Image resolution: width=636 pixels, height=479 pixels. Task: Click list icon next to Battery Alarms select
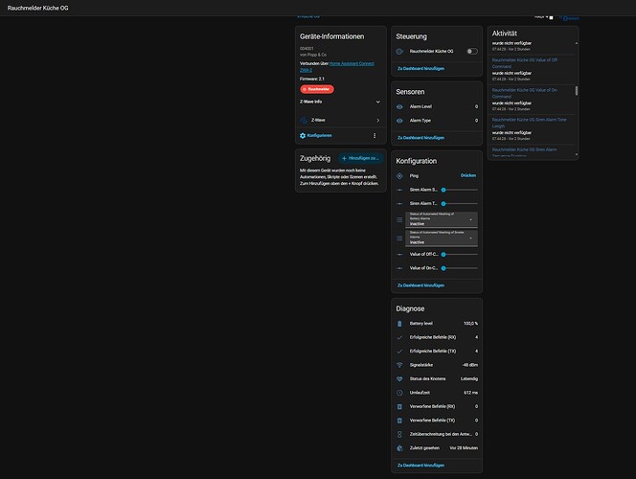coord(399,219)
